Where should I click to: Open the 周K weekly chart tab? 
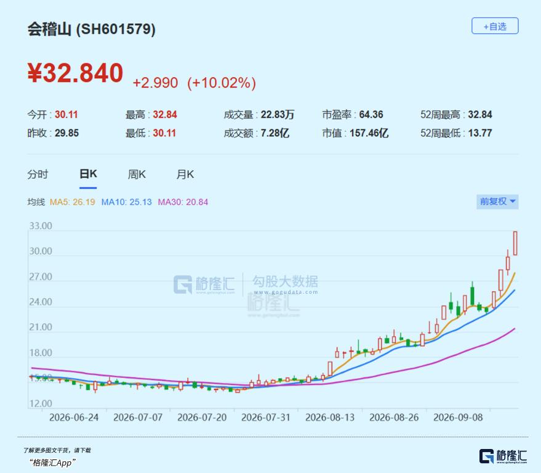click(x=137, y=174)
